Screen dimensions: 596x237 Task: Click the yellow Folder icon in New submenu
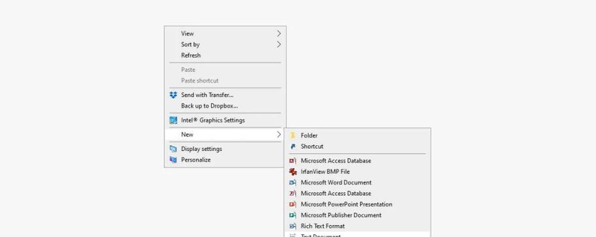point(293,135)
